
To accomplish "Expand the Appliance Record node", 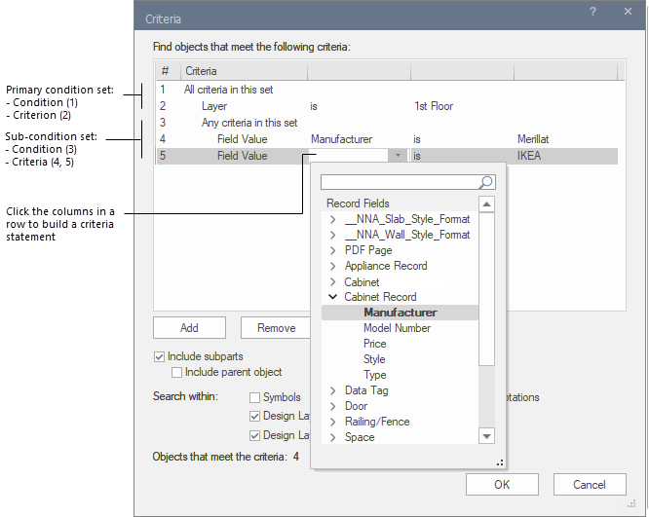I will [333, 266].
